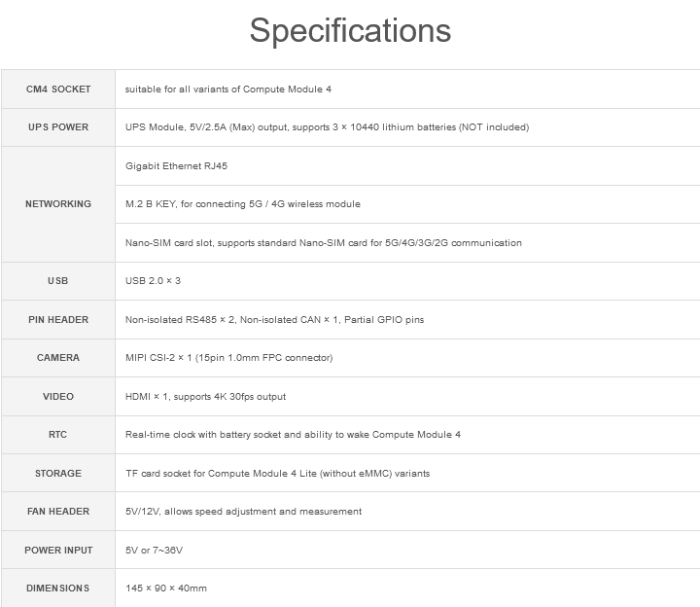
Task: Click the Non-isolated RS485 description text
Action: pos(274,320)
